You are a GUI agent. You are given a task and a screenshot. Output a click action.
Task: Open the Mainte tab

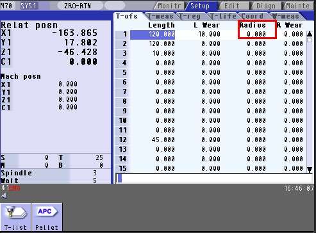(x=298, y=6)
